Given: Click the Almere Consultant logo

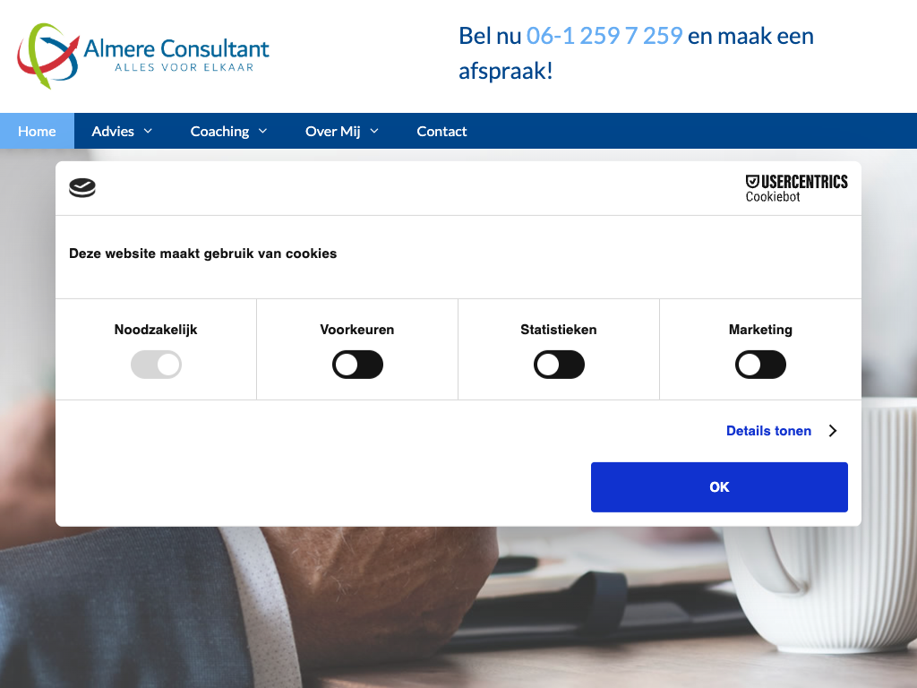Looking at the screenshot, I should [143, 56].
